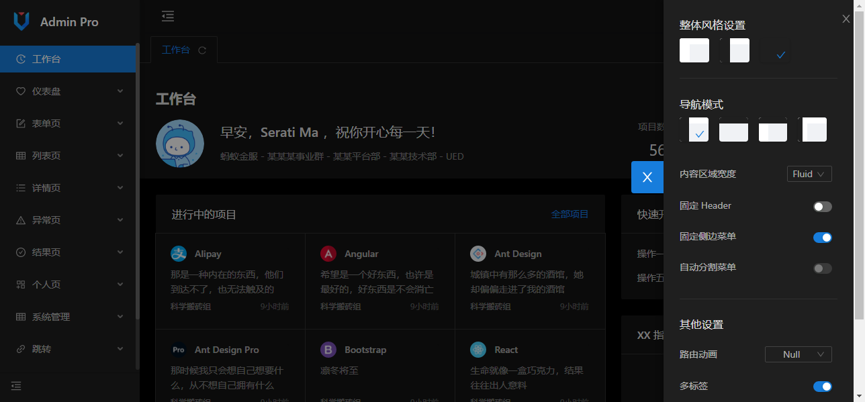This screenshot has height=402, width=865.
Task: Expand the 个人页 menu chevron
Action: coord(120,285)
